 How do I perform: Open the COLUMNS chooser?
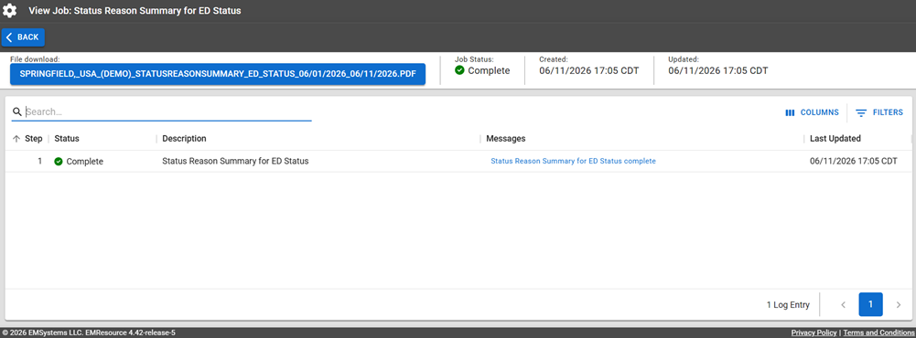point(812,112)
